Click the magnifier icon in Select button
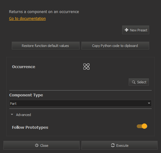Viewport: 161px width, 153px height. [x=134, y=82]
